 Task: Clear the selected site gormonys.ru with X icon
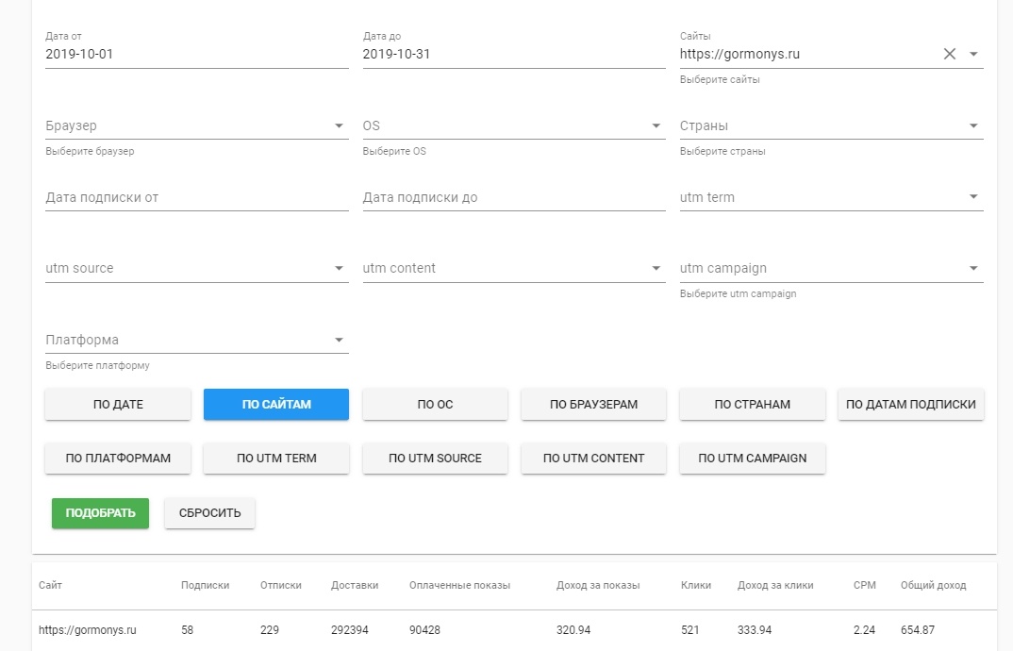(x=949, y=55)
